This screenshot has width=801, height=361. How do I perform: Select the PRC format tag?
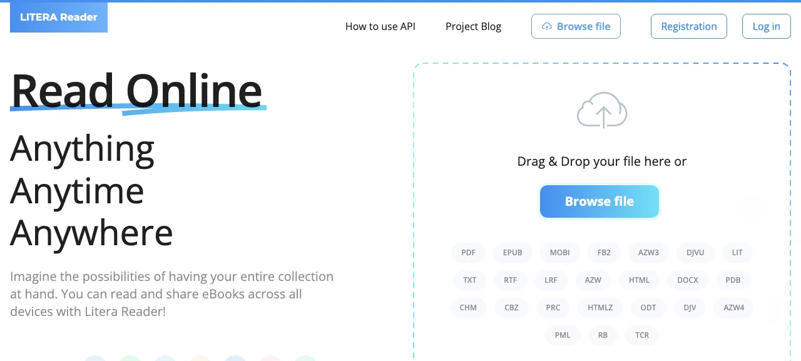coord(553,308)
